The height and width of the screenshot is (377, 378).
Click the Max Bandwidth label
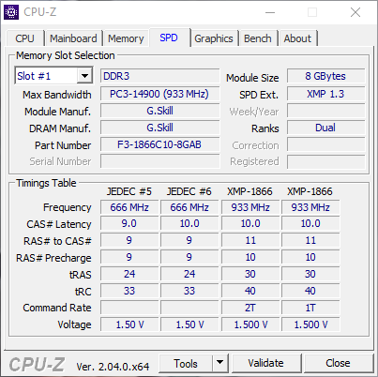57,95
